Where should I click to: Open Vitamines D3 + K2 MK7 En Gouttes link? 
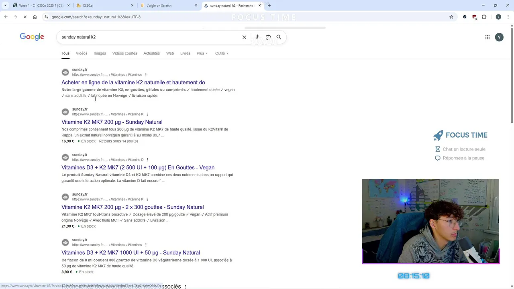(x=138, y=167)
